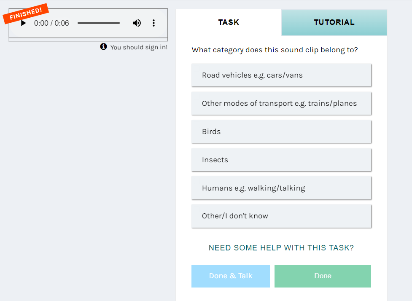The image size is (412, 301).
Task: Mute the audio player volume
Action: pyautogui.click(x=137, y=23)
